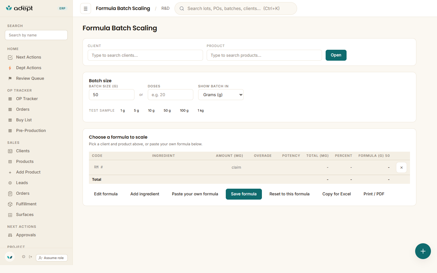Screen dimensions: 437x273
Task: Click the Add Product plus icon in the sidebar
Action: (x=10, y=172)
